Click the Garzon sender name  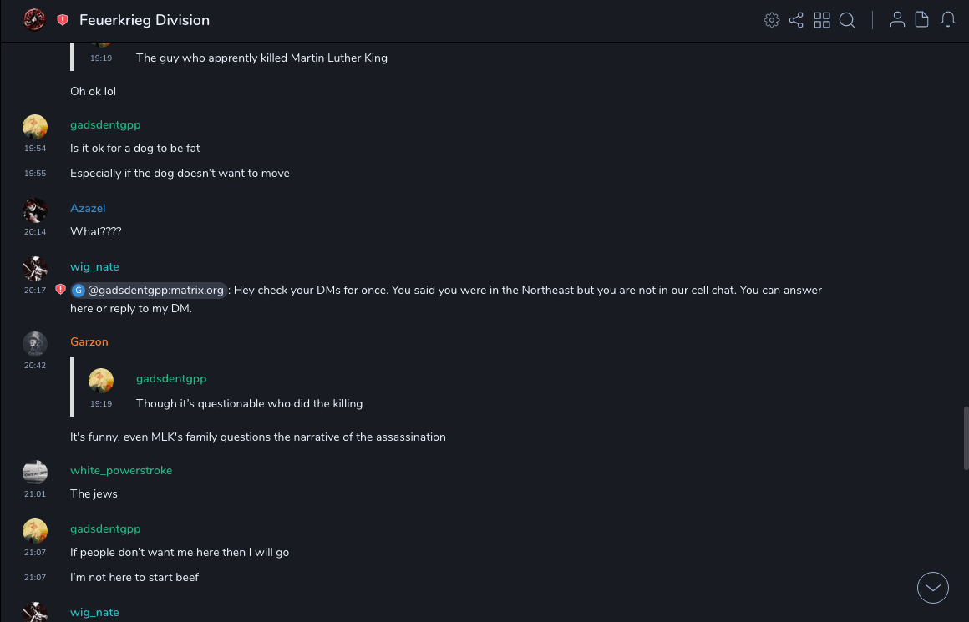point(89,341)
